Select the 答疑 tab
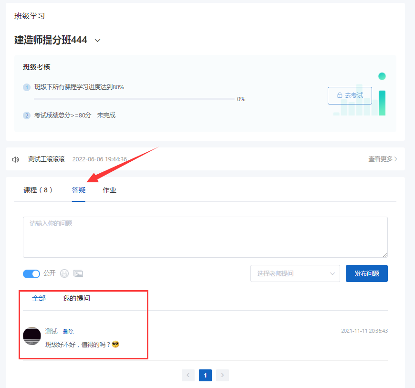 tap(79, 190)
